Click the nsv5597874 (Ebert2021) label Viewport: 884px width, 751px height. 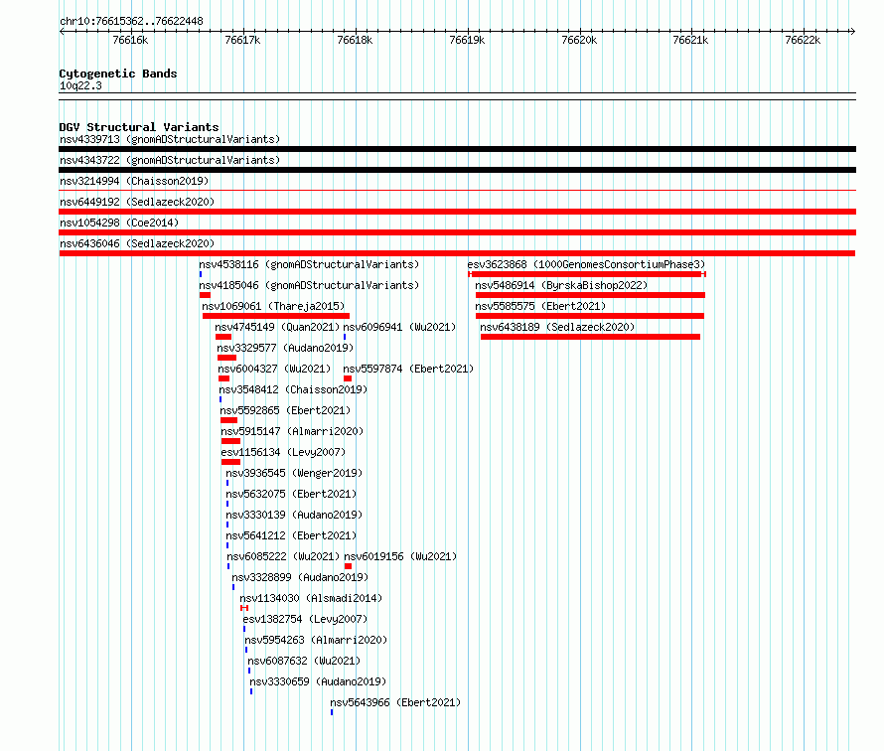coord(408,369)
